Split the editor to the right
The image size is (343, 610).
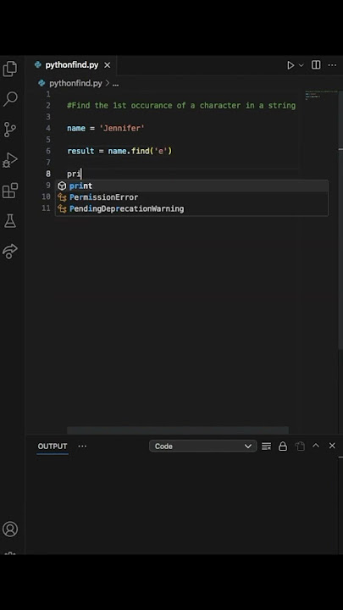(x=316, y=65)
